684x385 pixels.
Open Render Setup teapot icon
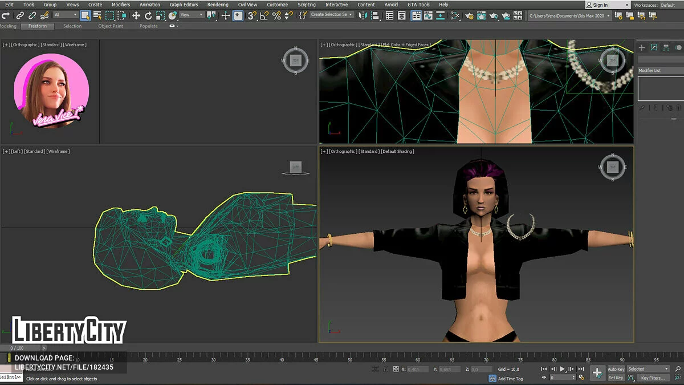point(469,15)
